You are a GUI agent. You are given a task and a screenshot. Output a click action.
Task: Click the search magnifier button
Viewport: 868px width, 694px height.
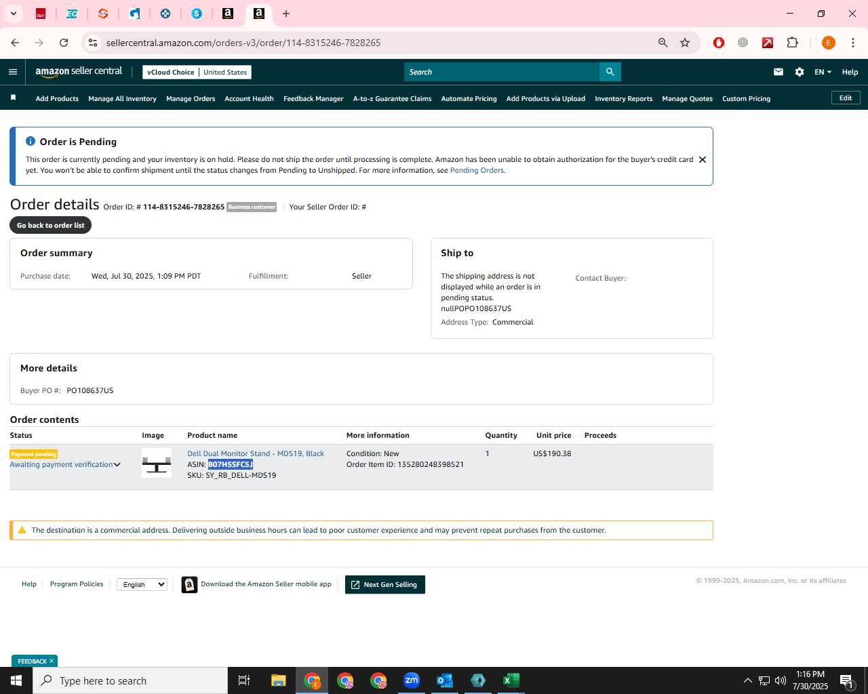[610, 72]
